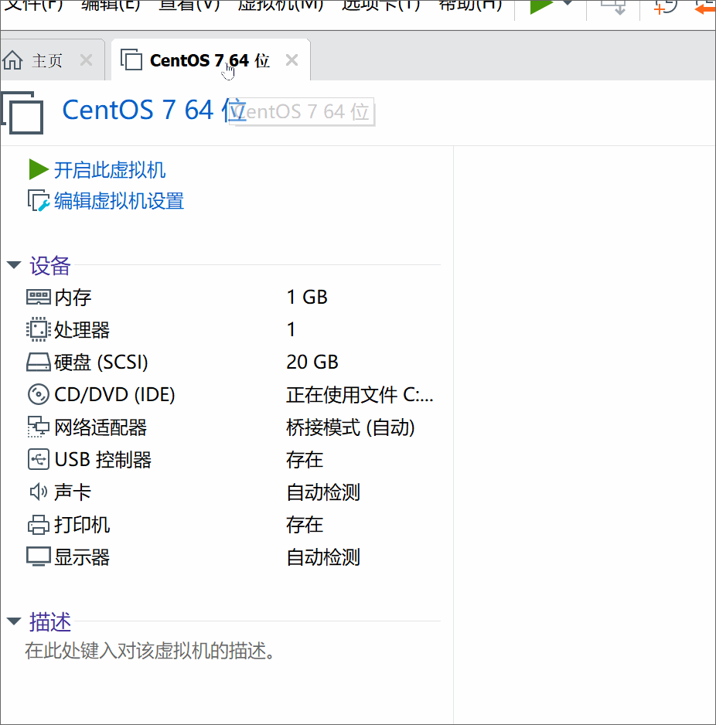Click the 1 GB memory value

click(x=307, y=298)
